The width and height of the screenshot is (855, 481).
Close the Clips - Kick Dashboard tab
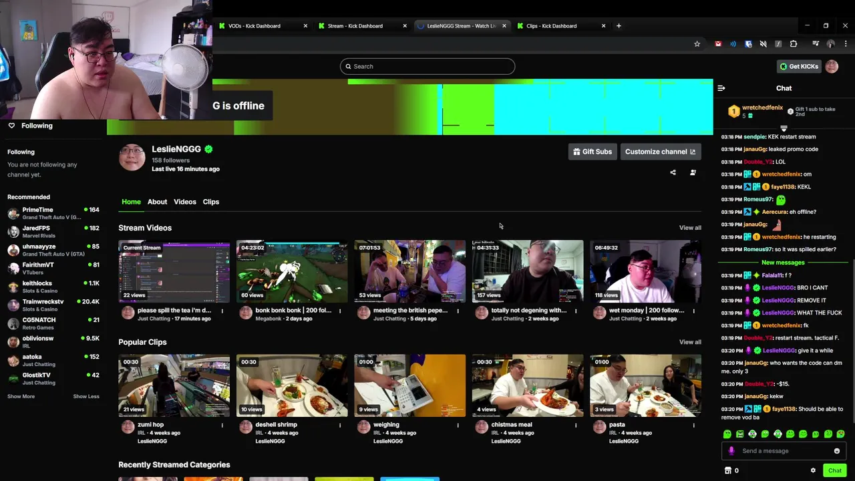click(603, 25)
